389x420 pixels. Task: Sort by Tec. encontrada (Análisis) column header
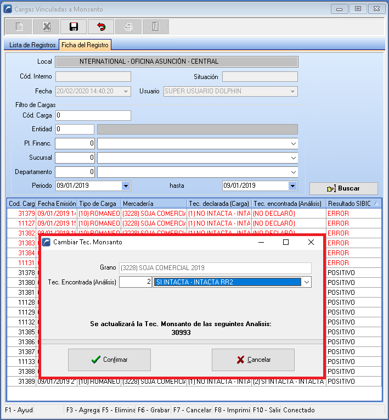pos(289,204)
